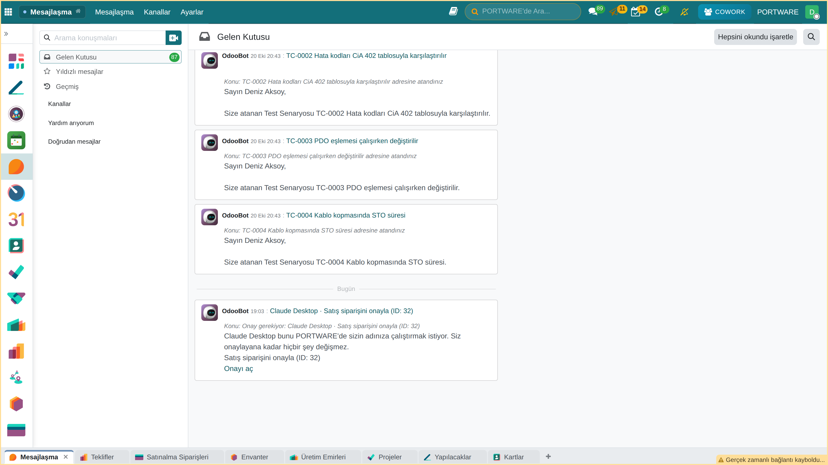The width and height of the screenshot is (828, 465).
Task: Mark all as read with Hepsini okundu işaretle
Action: coord(755,37)
